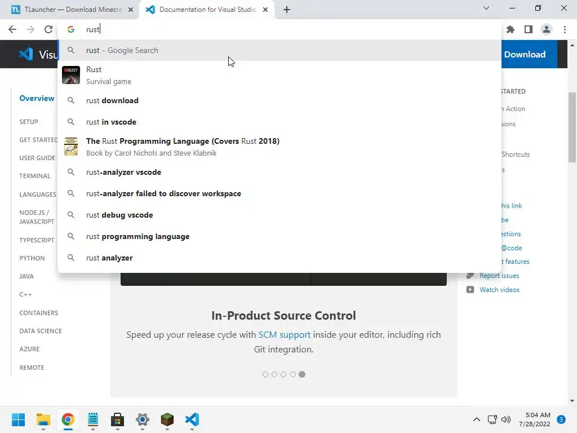Select the 'rust debug vscode' suggestion
The height and width of the screenshot is (433, 577).
(279, 215)
